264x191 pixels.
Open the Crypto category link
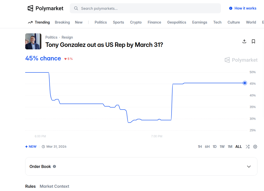136,22
